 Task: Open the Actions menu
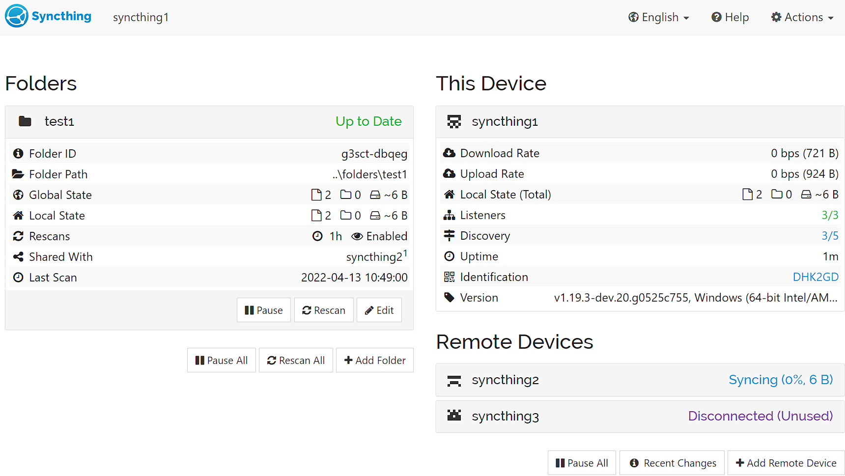point(802,17)
